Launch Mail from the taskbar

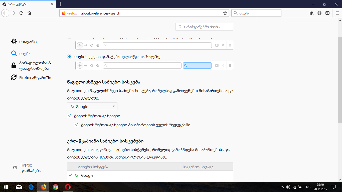[x=19, y=187]
